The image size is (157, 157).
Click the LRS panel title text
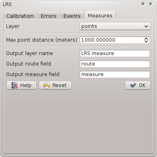click(7, 4)
